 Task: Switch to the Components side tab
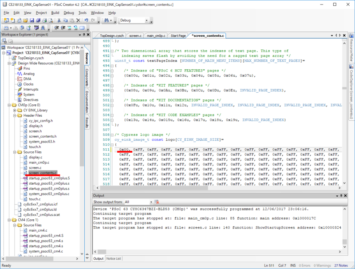(x=87, y=78)
